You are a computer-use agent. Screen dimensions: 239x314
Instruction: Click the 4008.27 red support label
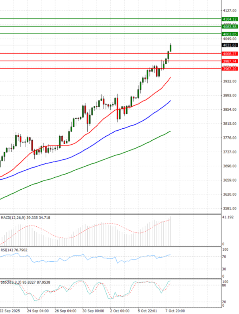[x=230, y=53]
